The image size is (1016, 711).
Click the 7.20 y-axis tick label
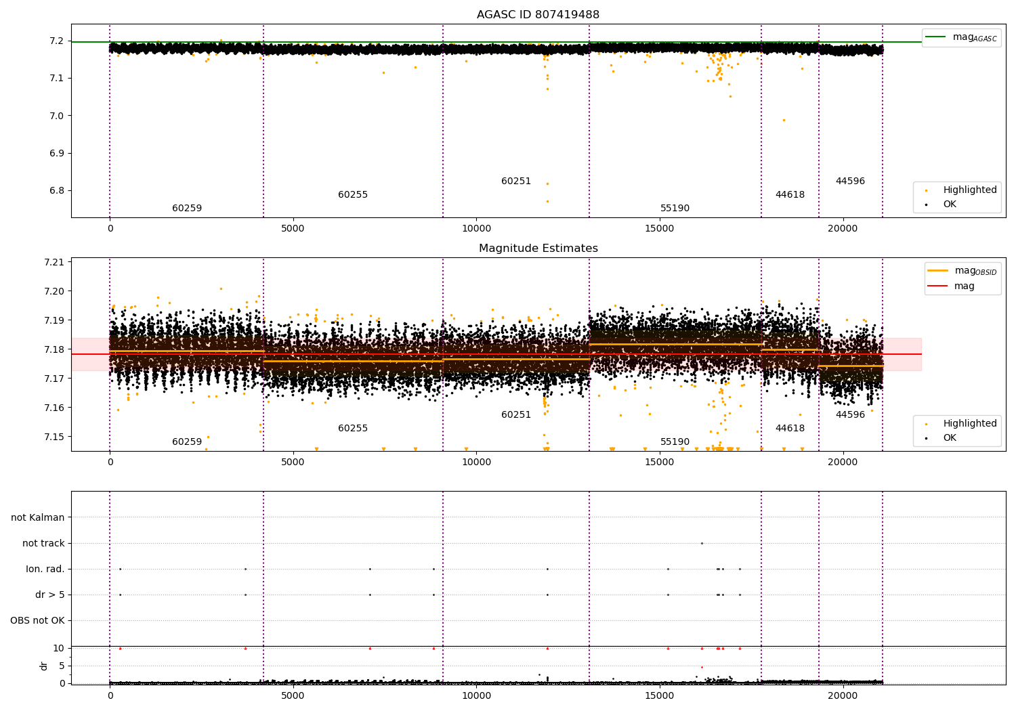pos(54,291)
